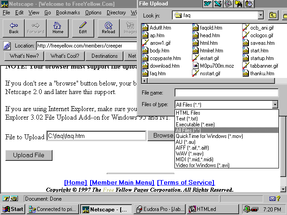The height and width of the screenshot is (215, 287).
Task: Click the What's Cool? directory button
Action: pos(65,56)
